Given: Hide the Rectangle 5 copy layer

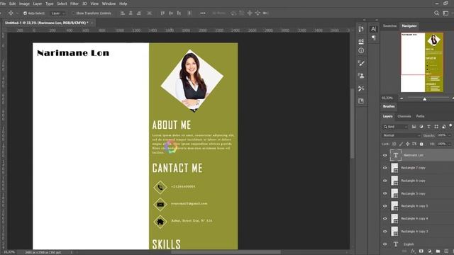Looking at the screenshot, I should click(x=384, y=193).
